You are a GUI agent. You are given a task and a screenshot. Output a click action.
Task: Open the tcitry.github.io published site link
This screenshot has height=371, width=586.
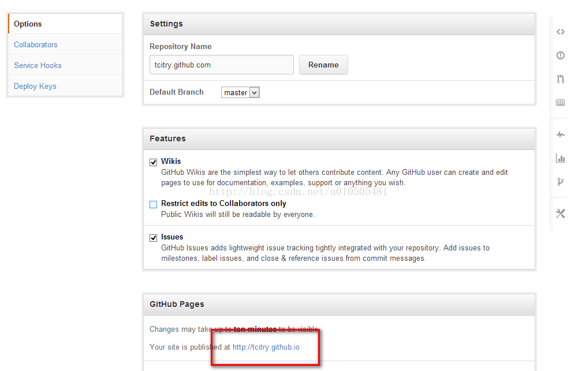click(x=266, y=347)
